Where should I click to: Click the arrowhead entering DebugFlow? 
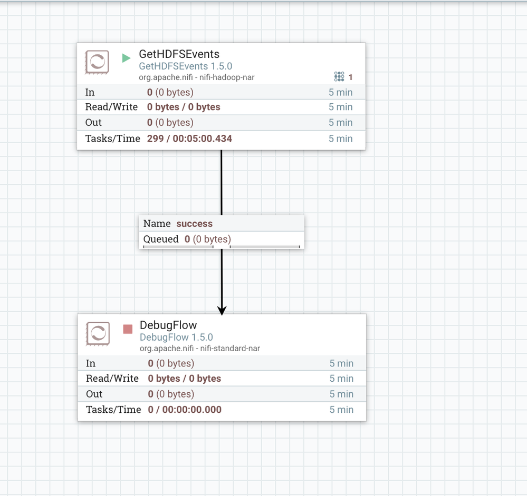click(x=222, y=311)
